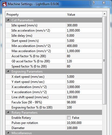
Task: Collapse the Cut Parameters section
Action: coord(8,20)
